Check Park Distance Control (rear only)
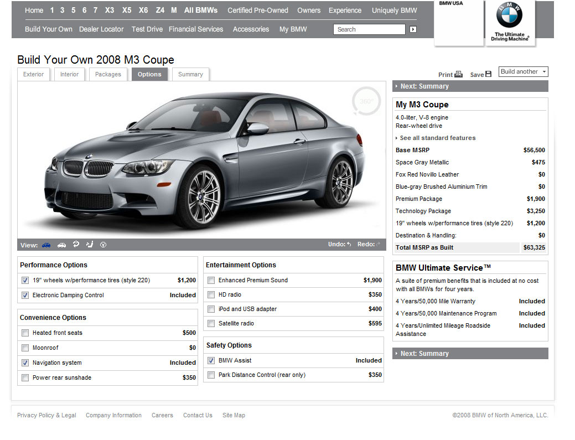The width and height of the screenshot is (575, 440). (x=211, y=375)
